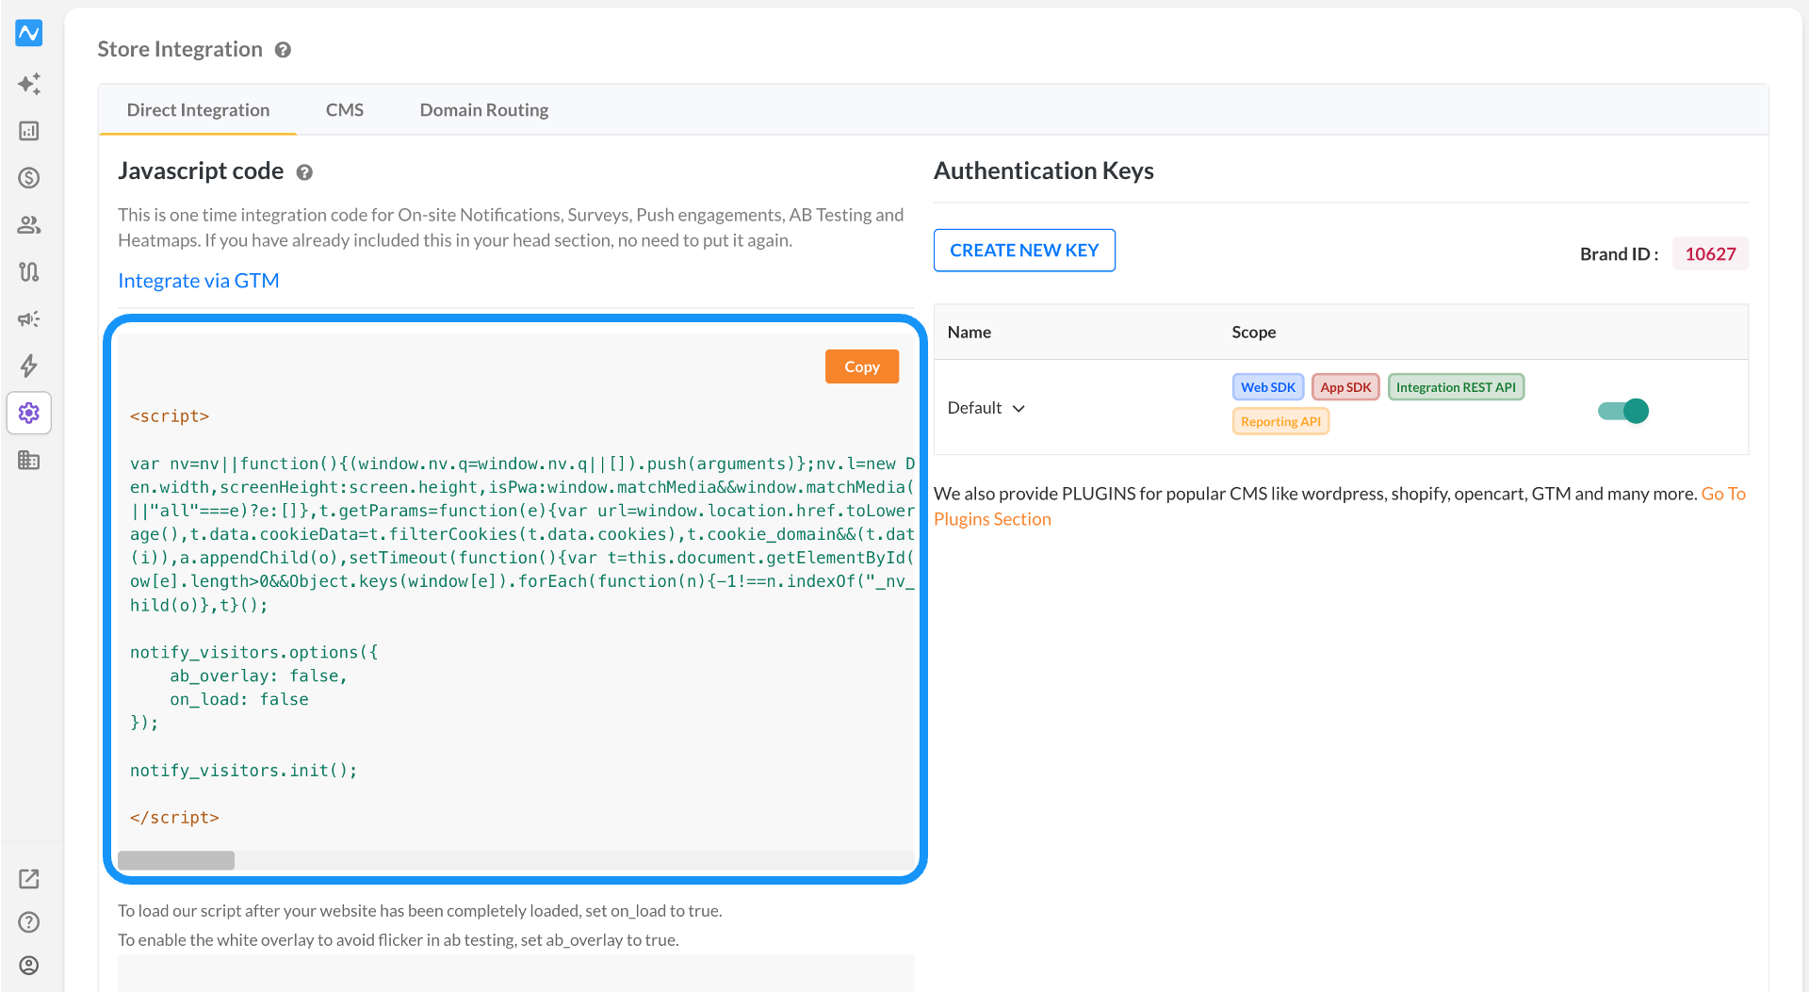The height and width of the screenshot is (993, 1809).
Task: Open the users icon in sidebar
Action: point(29,225)
